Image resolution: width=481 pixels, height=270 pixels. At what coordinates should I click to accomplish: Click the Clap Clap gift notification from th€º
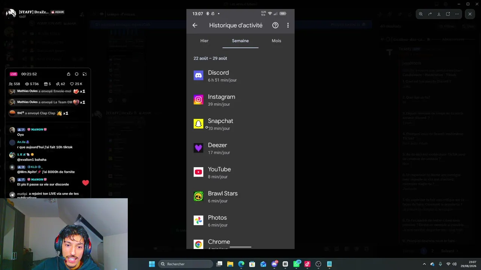click(x=39, y=113)
